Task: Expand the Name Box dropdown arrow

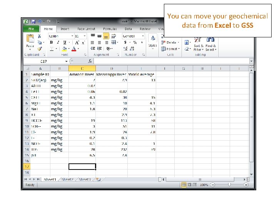Action: click(x=66, y=61)
